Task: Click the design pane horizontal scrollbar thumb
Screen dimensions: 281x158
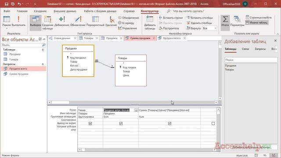Action: tap(60, 102)
